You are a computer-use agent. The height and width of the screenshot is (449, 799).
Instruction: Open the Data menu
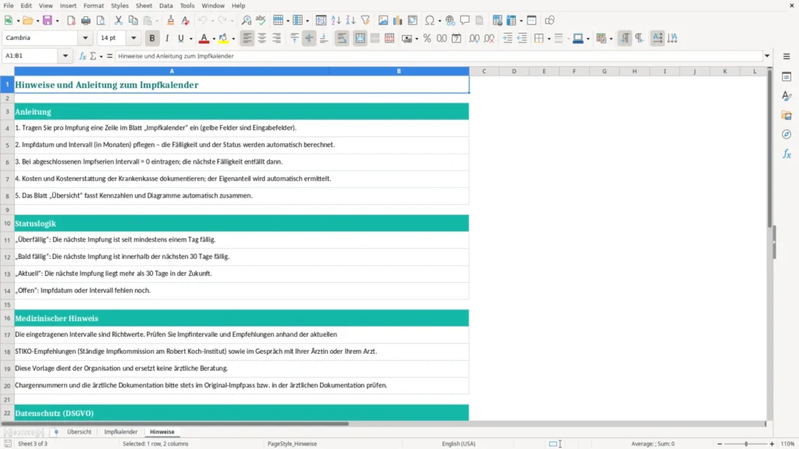click(165, 5)
